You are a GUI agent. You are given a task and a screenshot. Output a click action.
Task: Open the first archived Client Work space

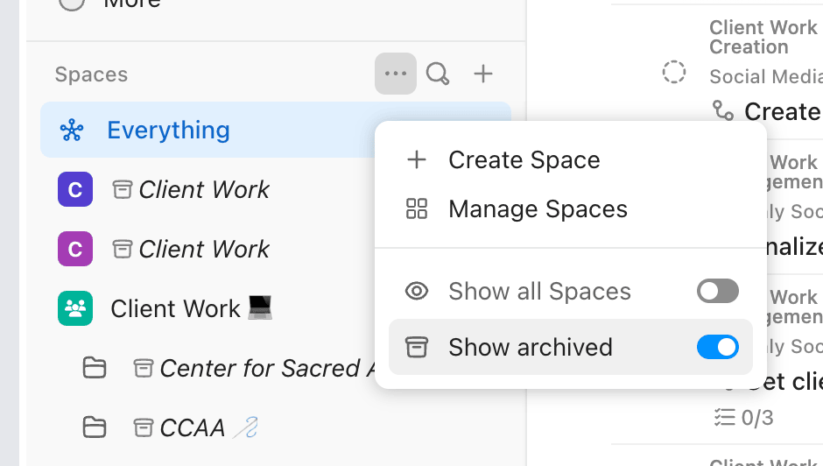click(x=204, y=189)
